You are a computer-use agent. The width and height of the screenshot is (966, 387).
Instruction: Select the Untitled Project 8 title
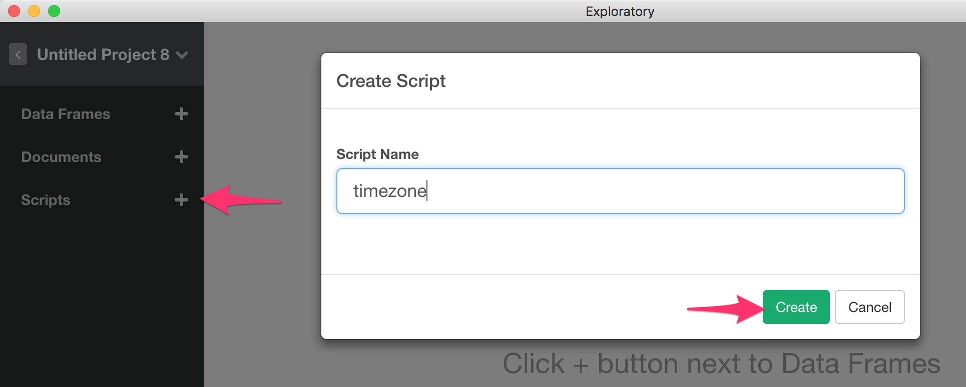[x=103, y=54]
